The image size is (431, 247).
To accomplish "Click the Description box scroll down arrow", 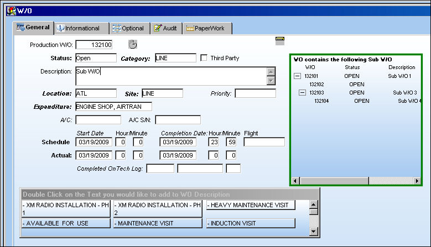I will pyautogui.click(x=271, y=81).
